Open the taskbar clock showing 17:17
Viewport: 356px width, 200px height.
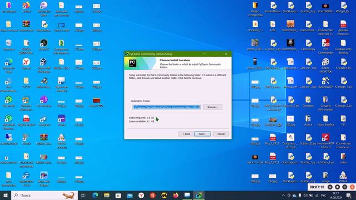(x=335, y=196)
